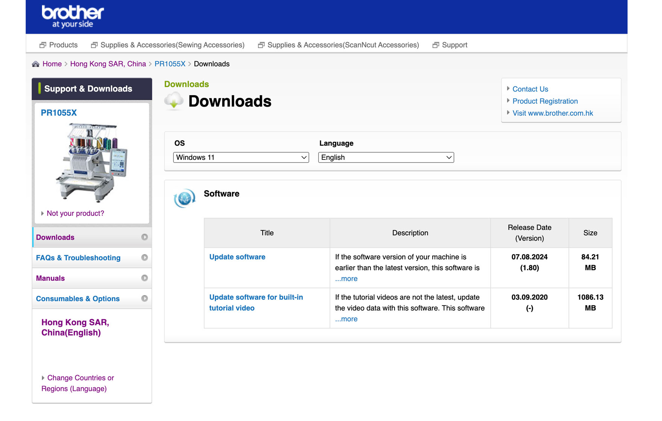Open the Support menu
The image size is (662, 421).
point(454,45)
